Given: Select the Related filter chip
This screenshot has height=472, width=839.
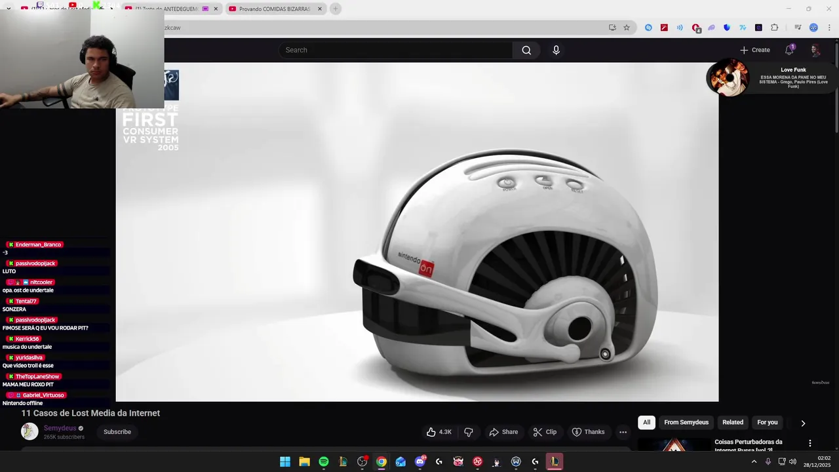Looking at the screenshot, I should point(733,423).
